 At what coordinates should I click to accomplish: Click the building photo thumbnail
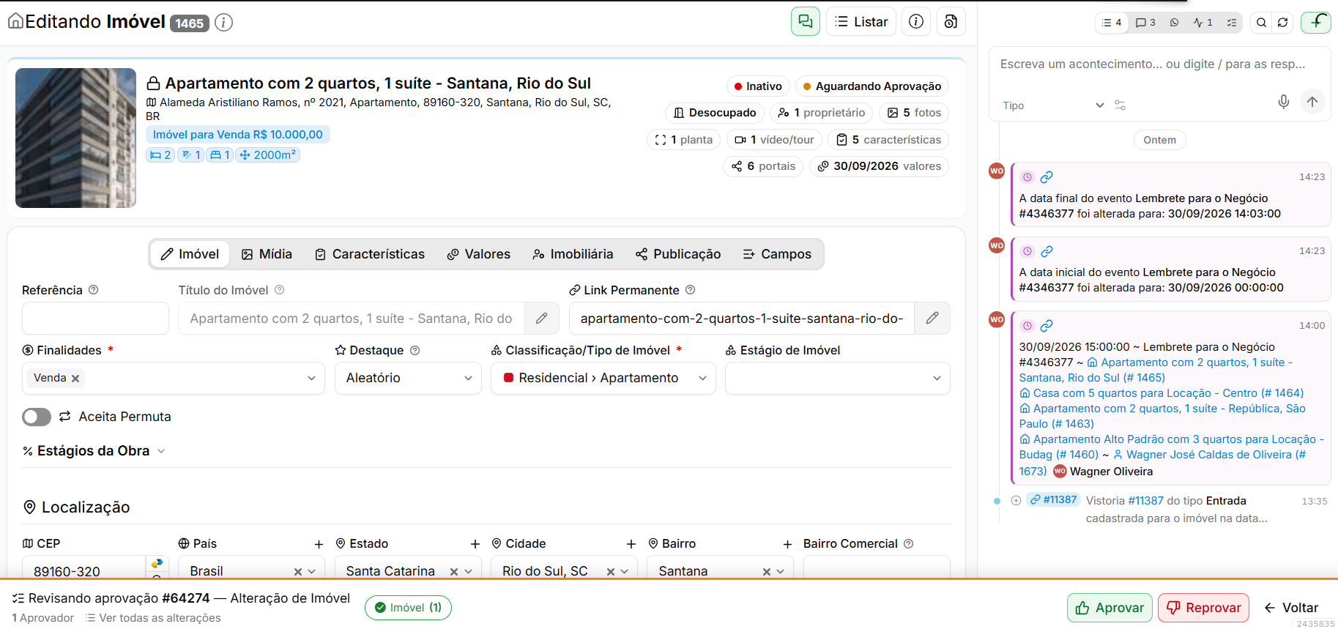75,138
